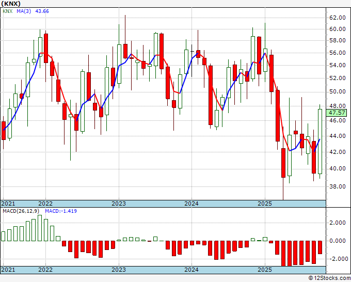Click the (KNX) ticker title
Image resolution: width=351 pixels, height=282 pixels.
tap(11, 4)
